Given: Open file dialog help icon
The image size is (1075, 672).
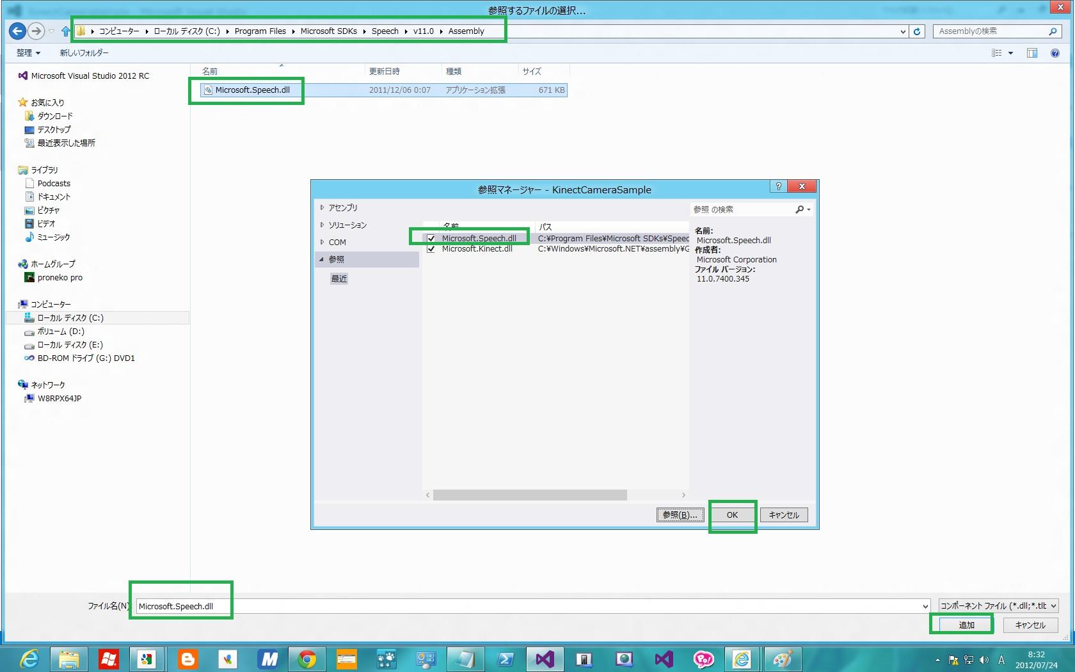Looking at the screenshot, I should (1055, 53).
